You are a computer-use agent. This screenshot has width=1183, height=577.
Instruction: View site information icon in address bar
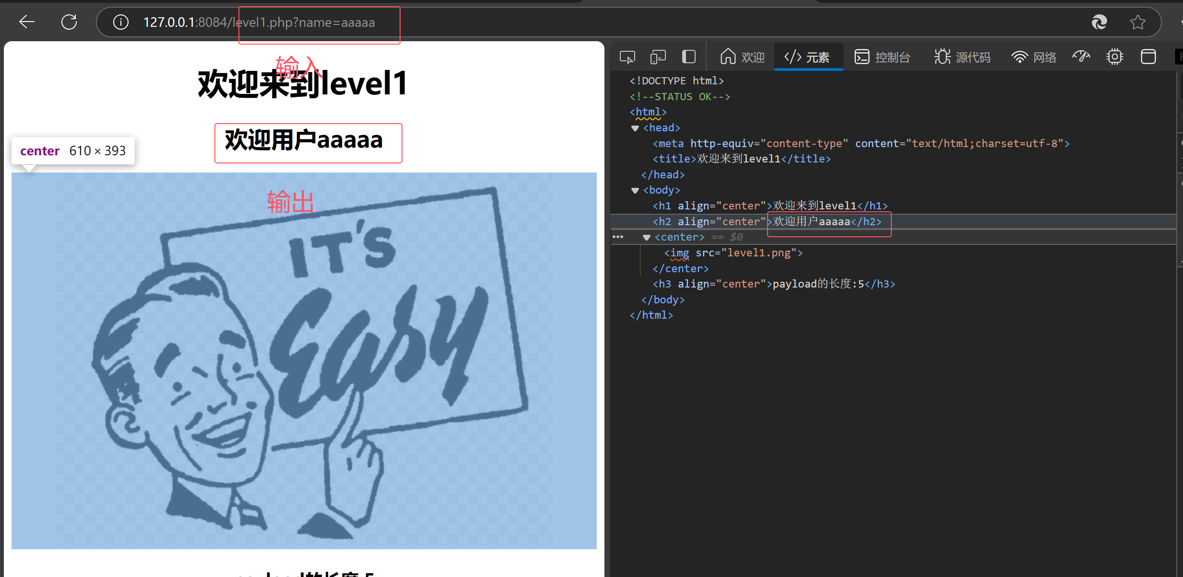click(x=120, y=22)
